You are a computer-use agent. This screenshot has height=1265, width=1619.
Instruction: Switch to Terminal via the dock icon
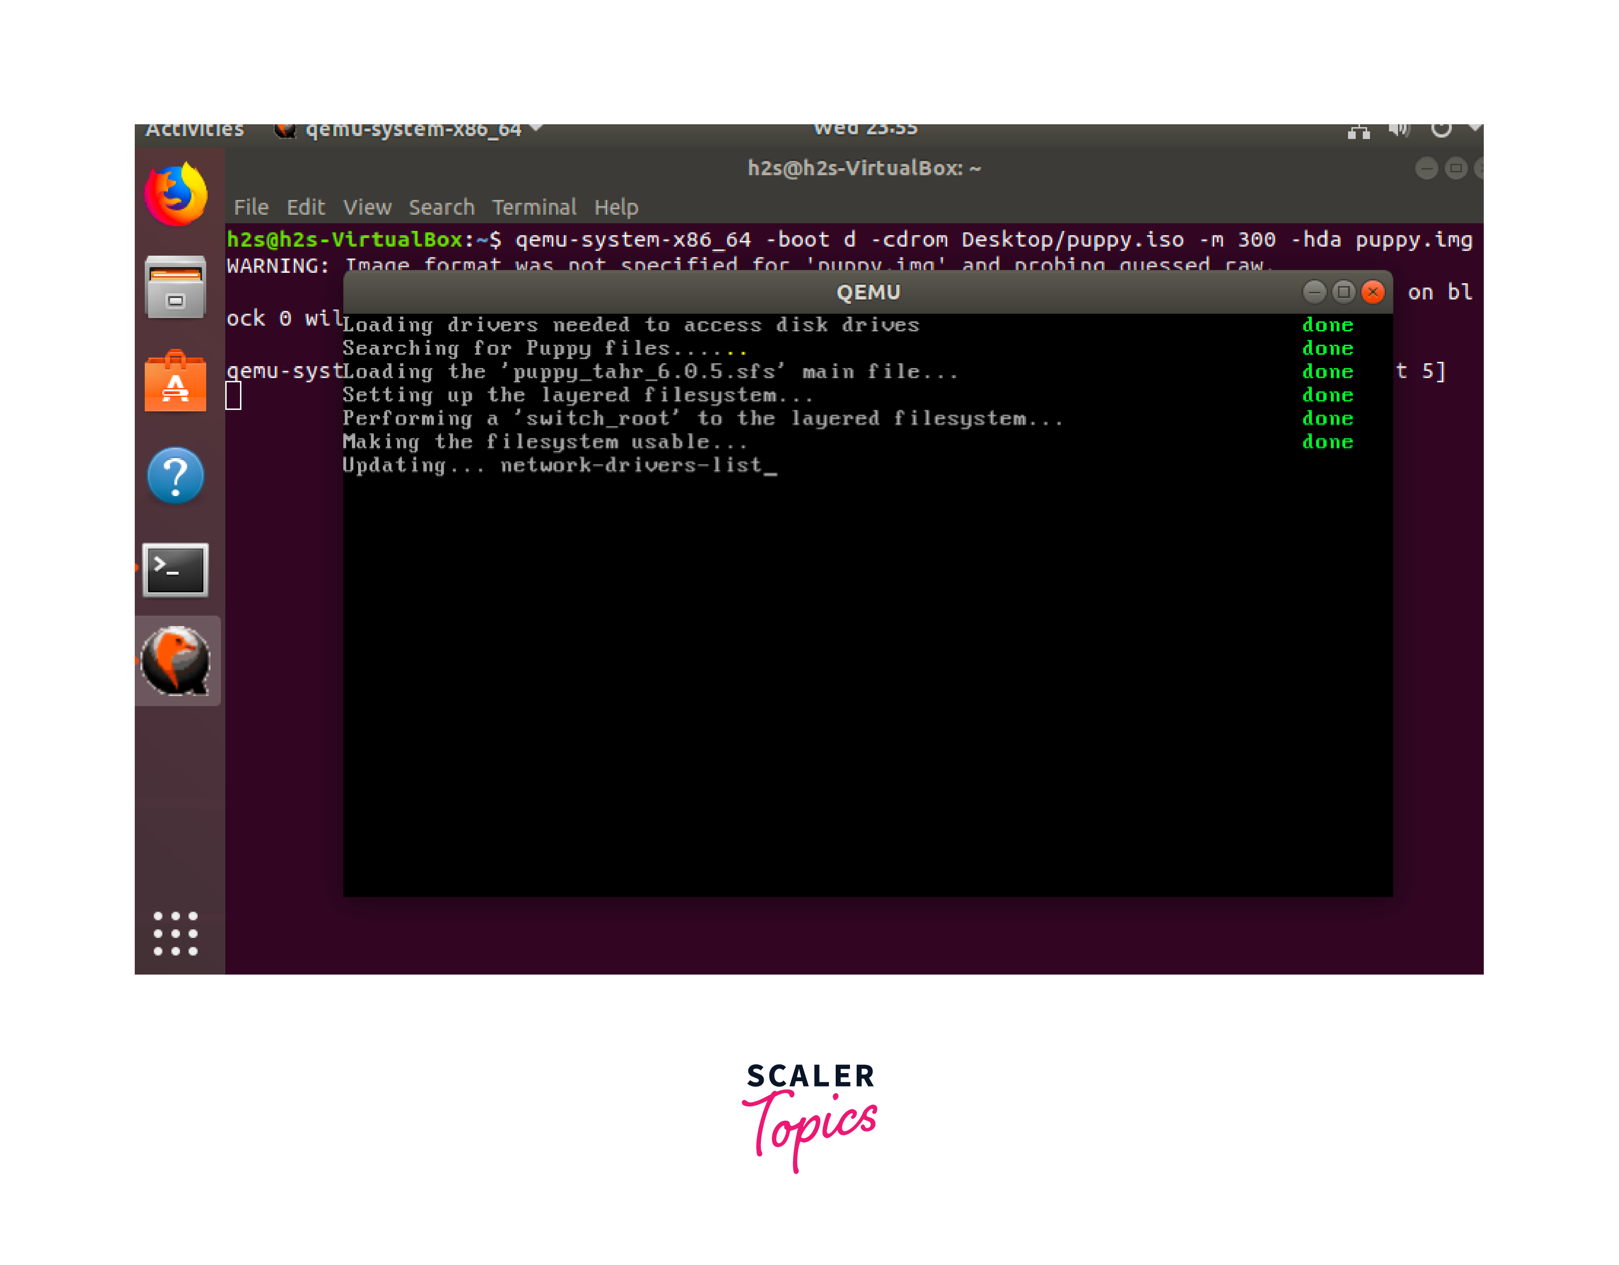[176, 569]
